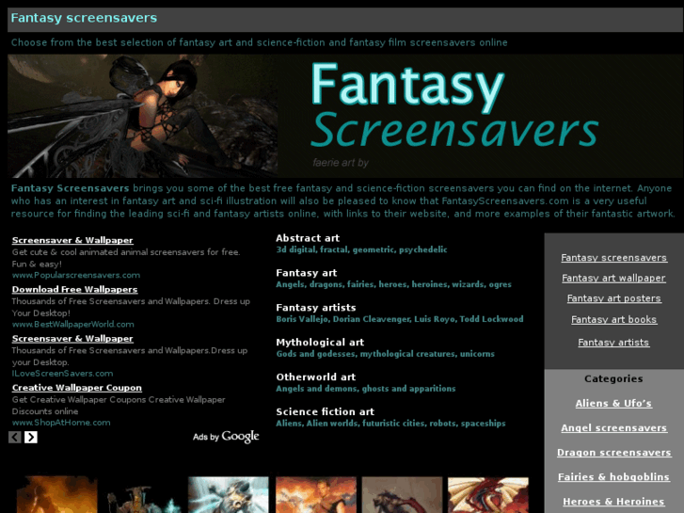This screenshot has width=684, height=513.
Task: Click the previous ads arrow icon
Action: tap(14, 437)
